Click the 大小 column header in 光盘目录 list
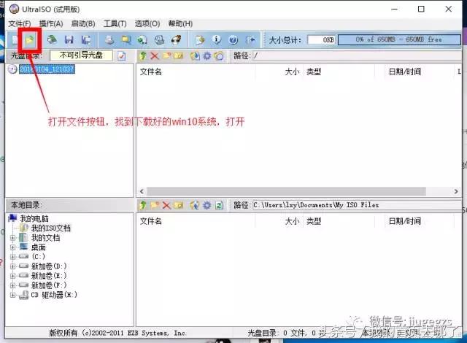The height and width of the screenshot is (343, 467). 292,72
